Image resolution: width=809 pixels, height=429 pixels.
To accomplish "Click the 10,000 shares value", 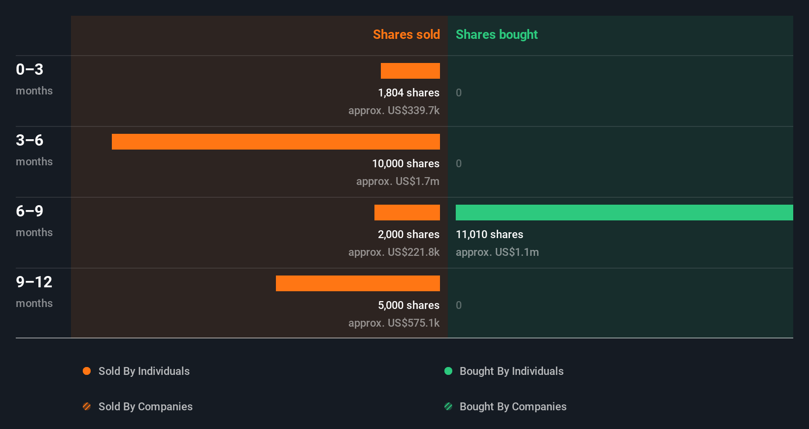I will (x=405, y=163).
